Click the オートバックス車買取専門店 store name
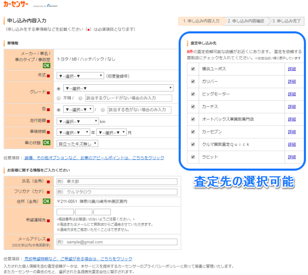This screenshot has width=308, height=275. pos(228,119)
